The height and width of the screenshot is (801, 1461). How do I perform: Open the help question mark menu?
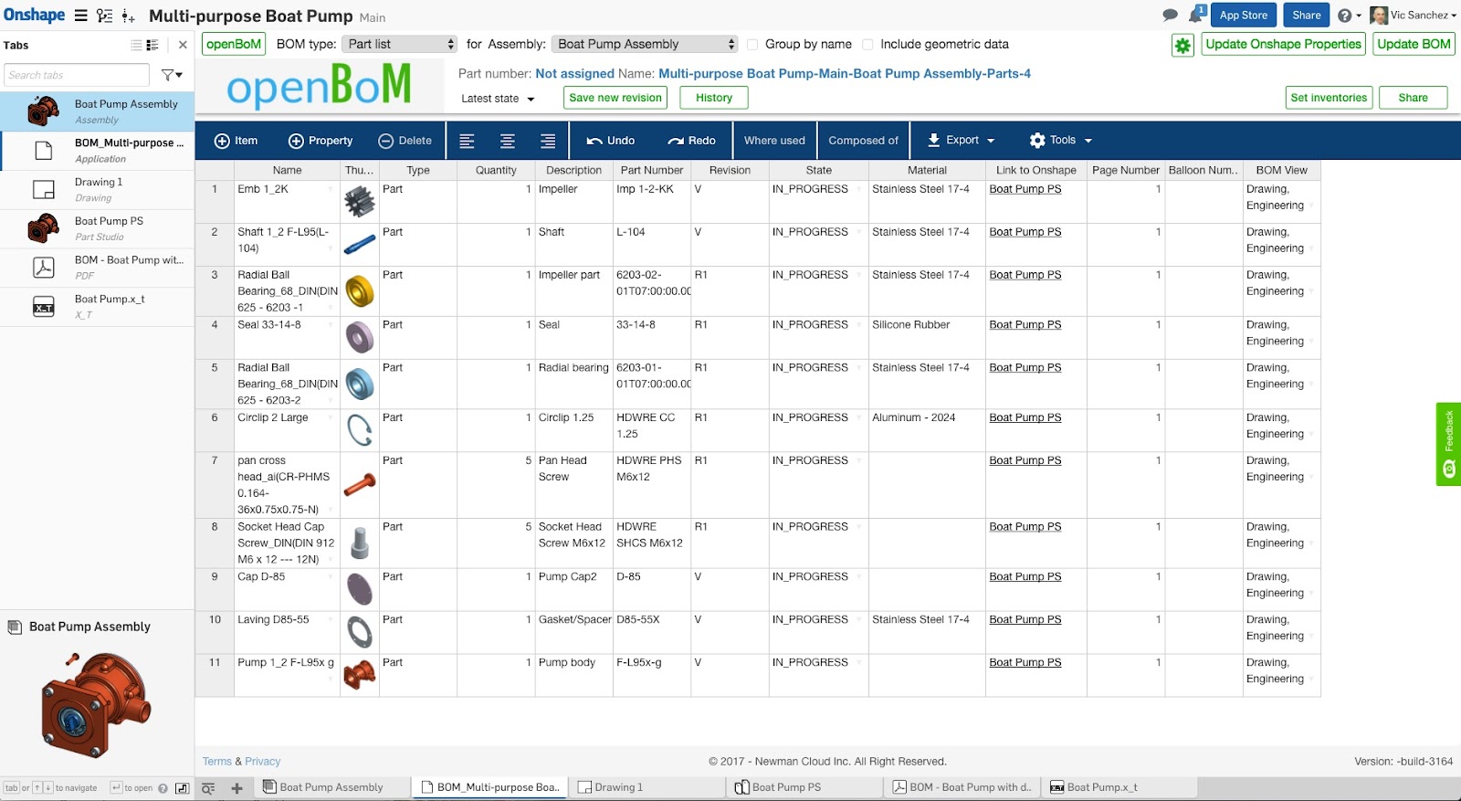(1349, 16)
